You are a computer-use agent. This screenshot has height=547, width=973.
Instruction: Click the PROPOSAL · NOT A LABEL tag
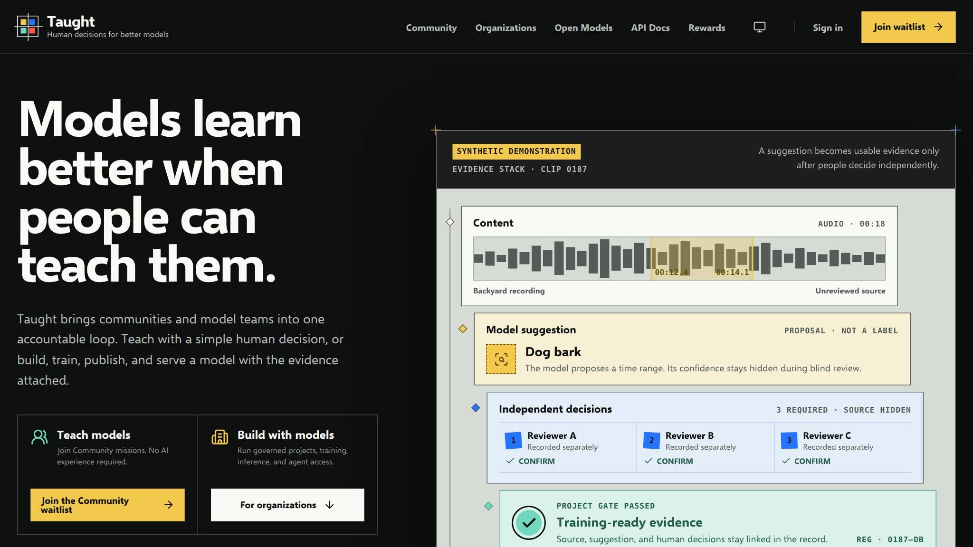point(841,330)
